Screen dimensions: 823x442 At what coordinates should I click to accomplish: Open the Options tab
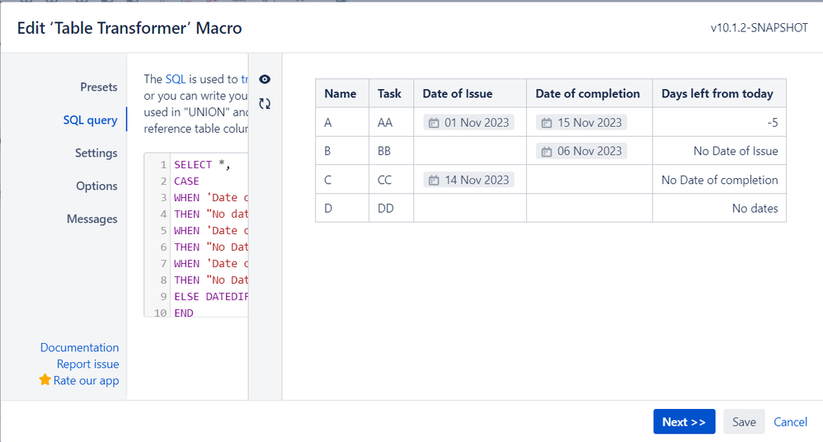click(x=96, y=186)
